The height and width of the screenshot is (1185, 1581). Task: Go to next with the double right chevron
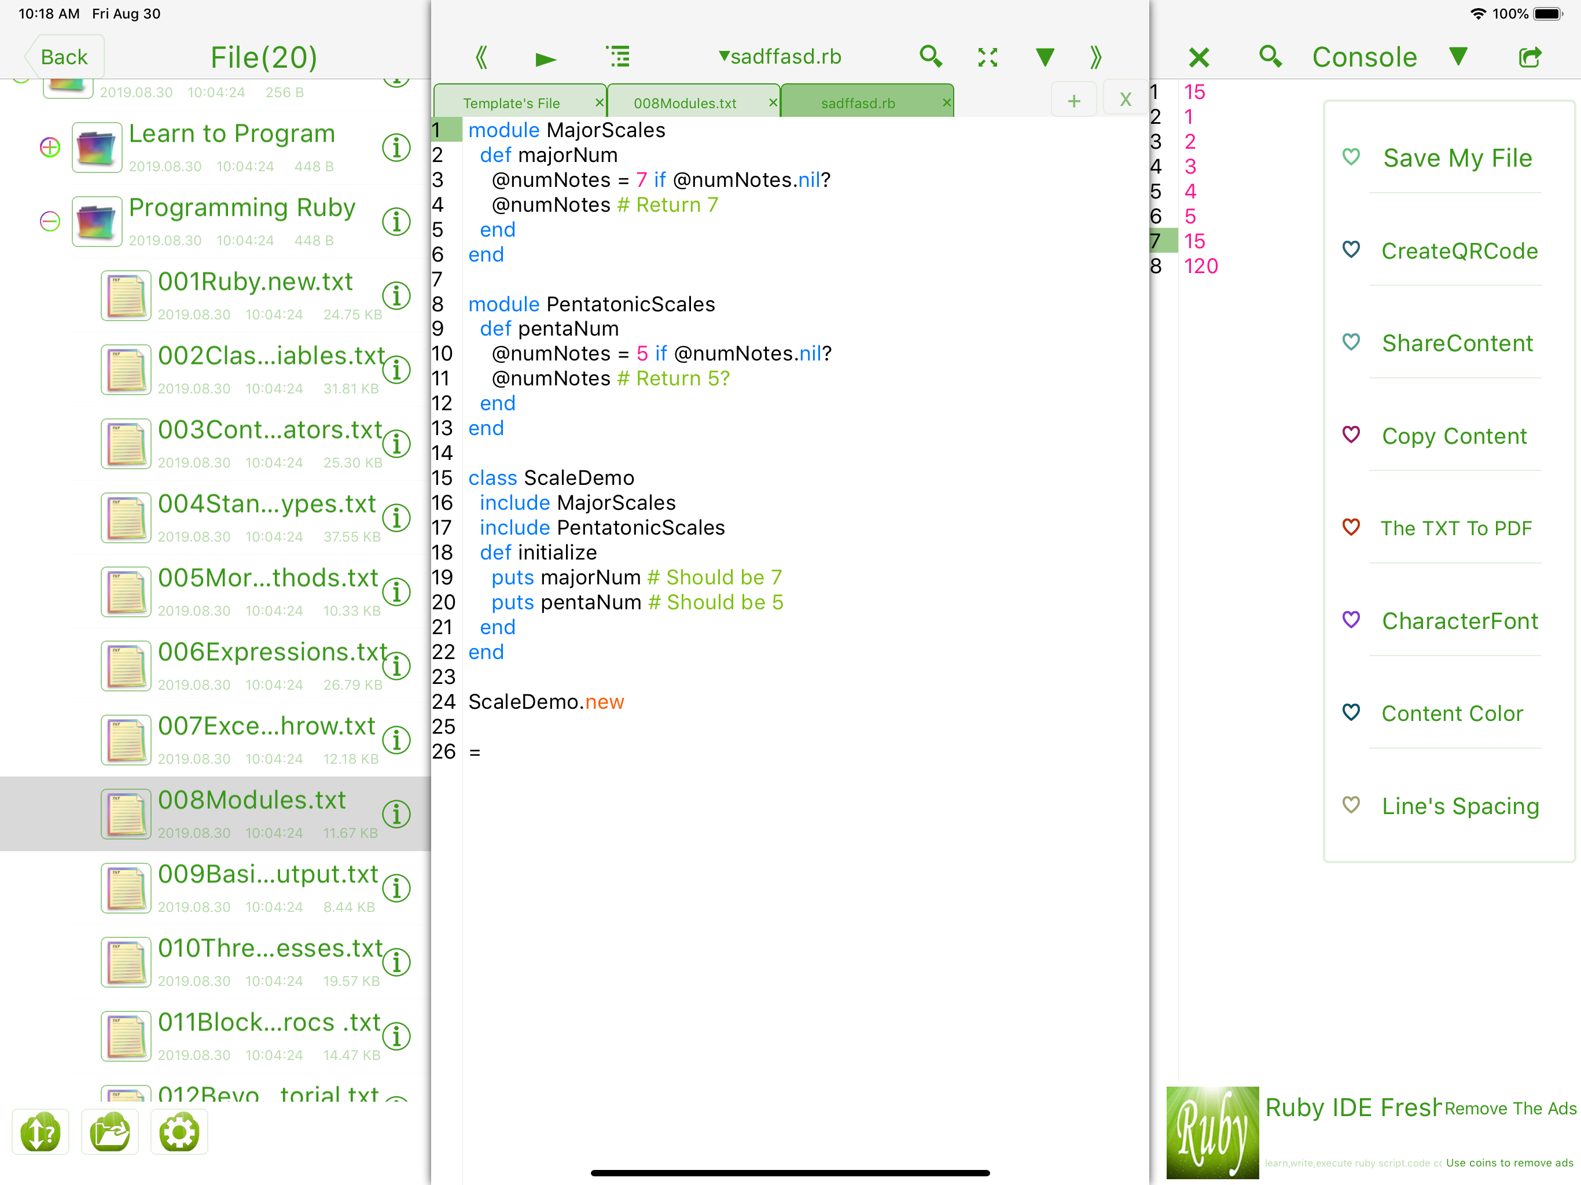1095,57
